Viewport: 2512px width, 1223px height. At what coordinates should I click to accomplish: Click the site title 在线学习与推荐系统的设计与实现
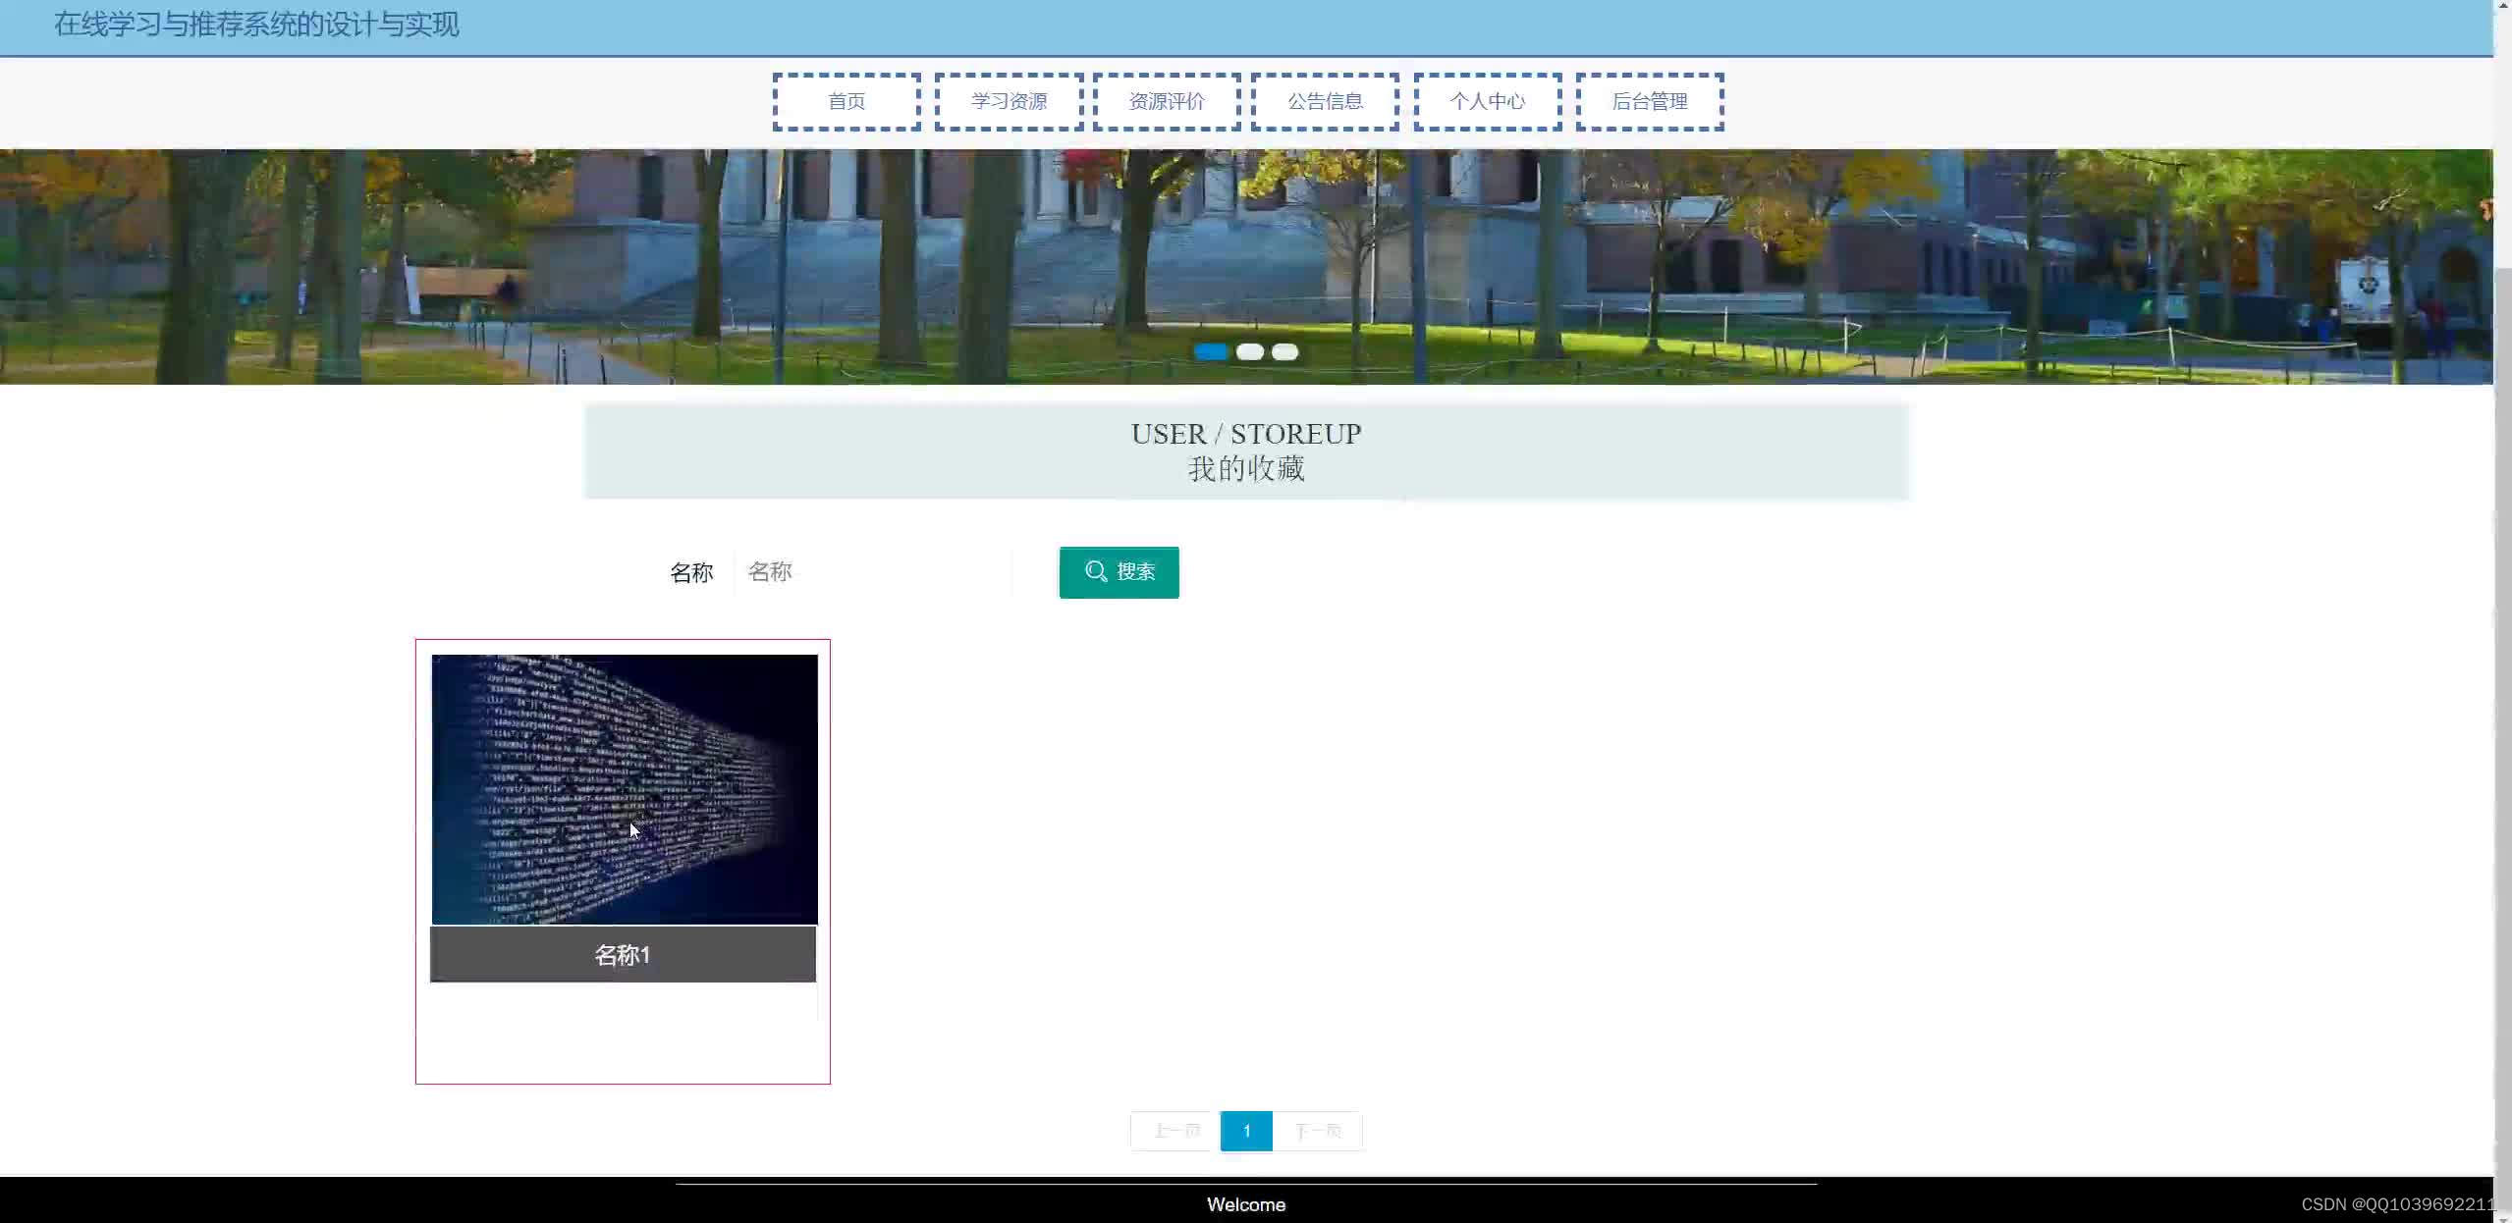(256, 24)
